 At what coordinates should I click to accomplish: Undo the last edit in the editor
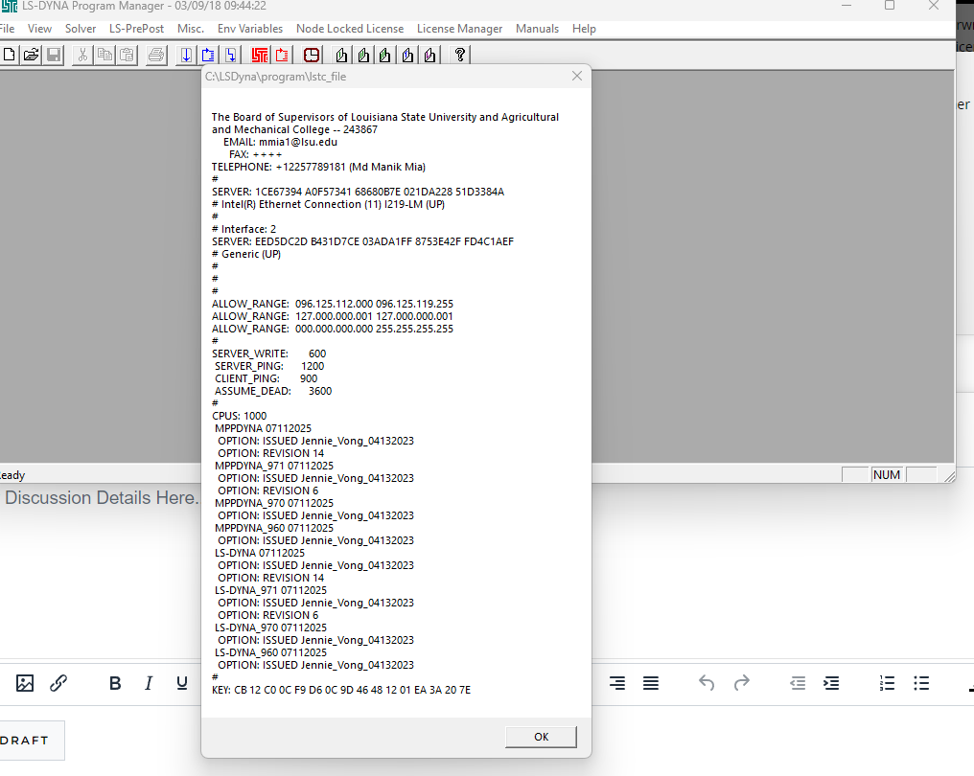tap(707, 683)
